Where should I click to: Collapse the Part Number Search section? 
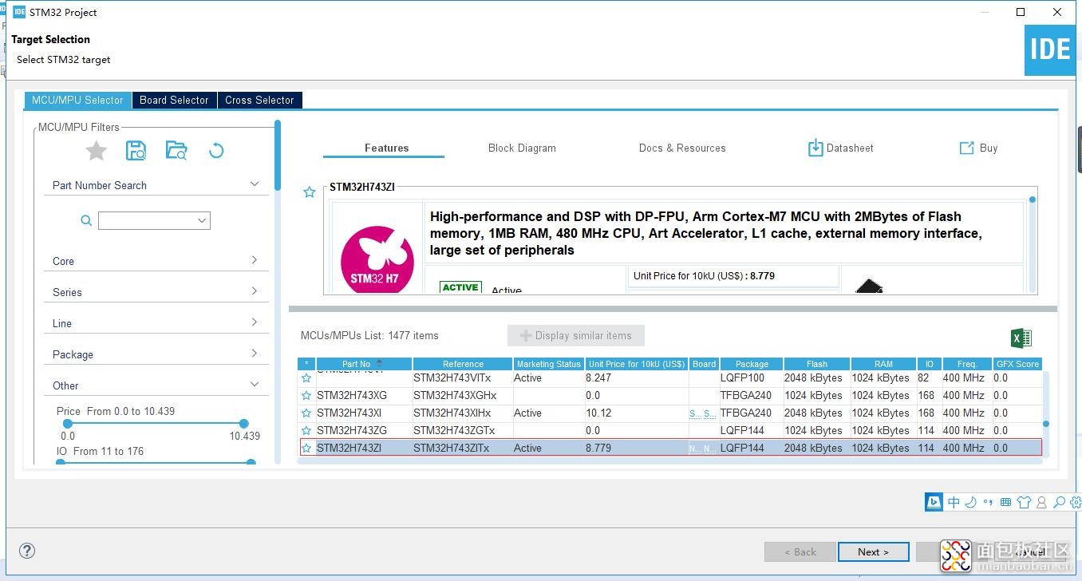tap(255, 184)
